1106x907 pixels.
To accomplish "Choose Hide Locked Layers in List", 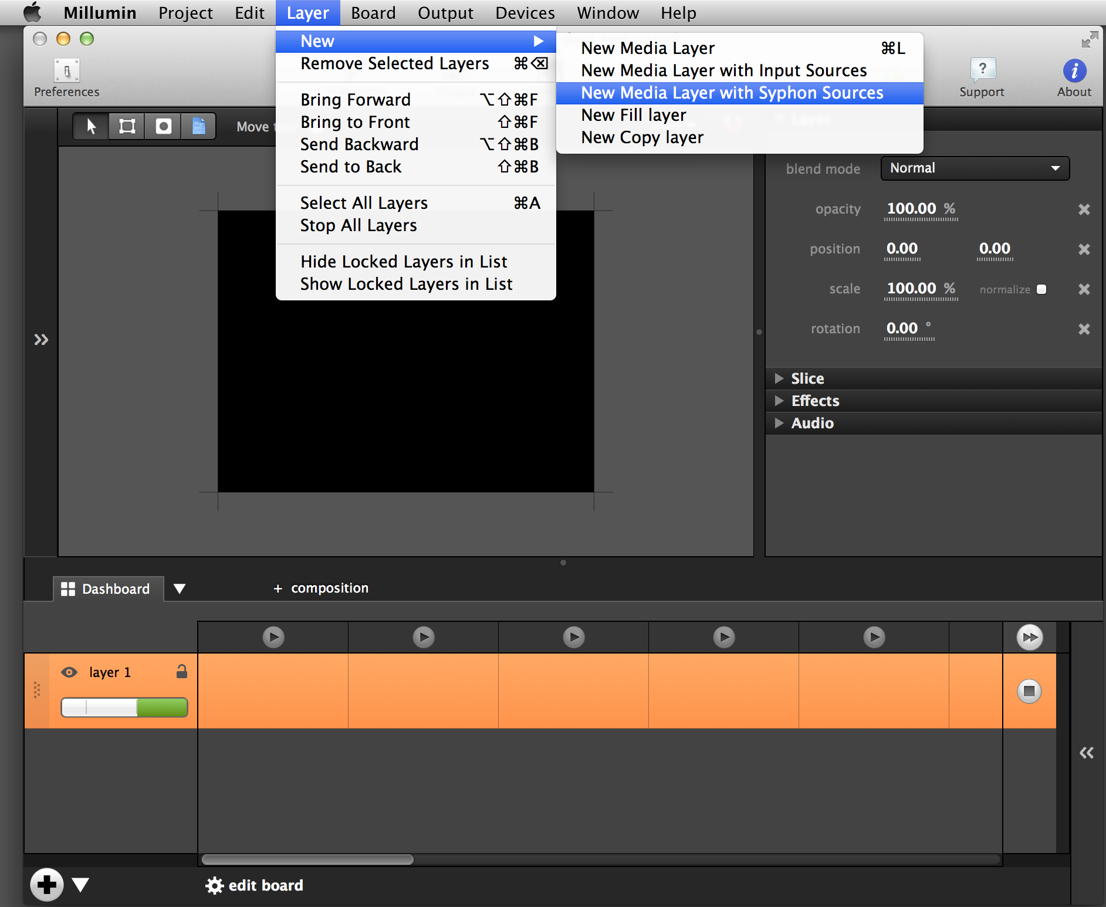I will click(x=416, y=262).
